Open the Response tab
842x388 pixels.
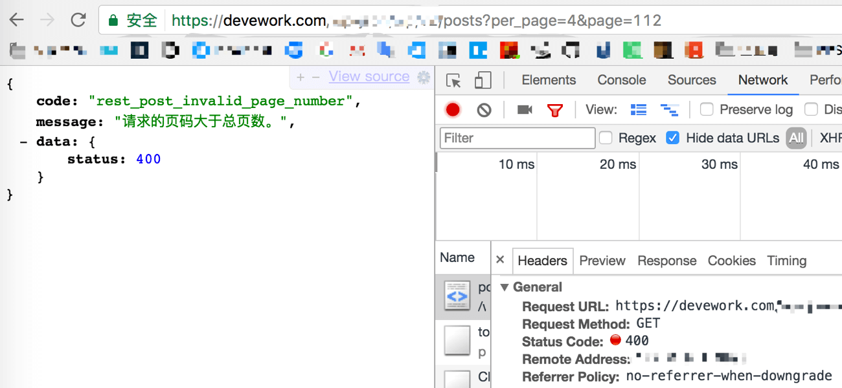[x=666, y=261]
